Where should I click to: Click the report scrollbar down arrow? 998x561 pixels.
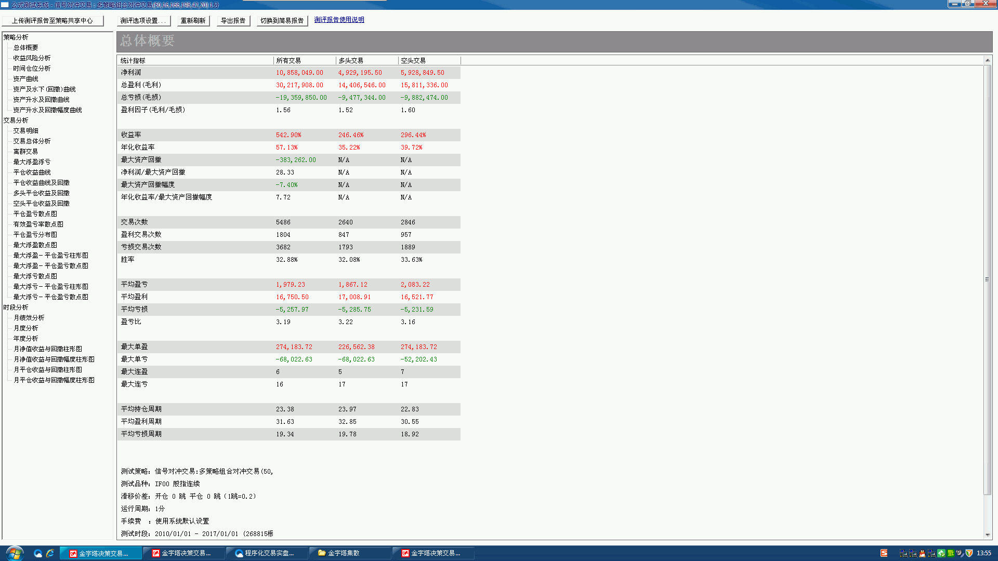(x=987, y=535)
